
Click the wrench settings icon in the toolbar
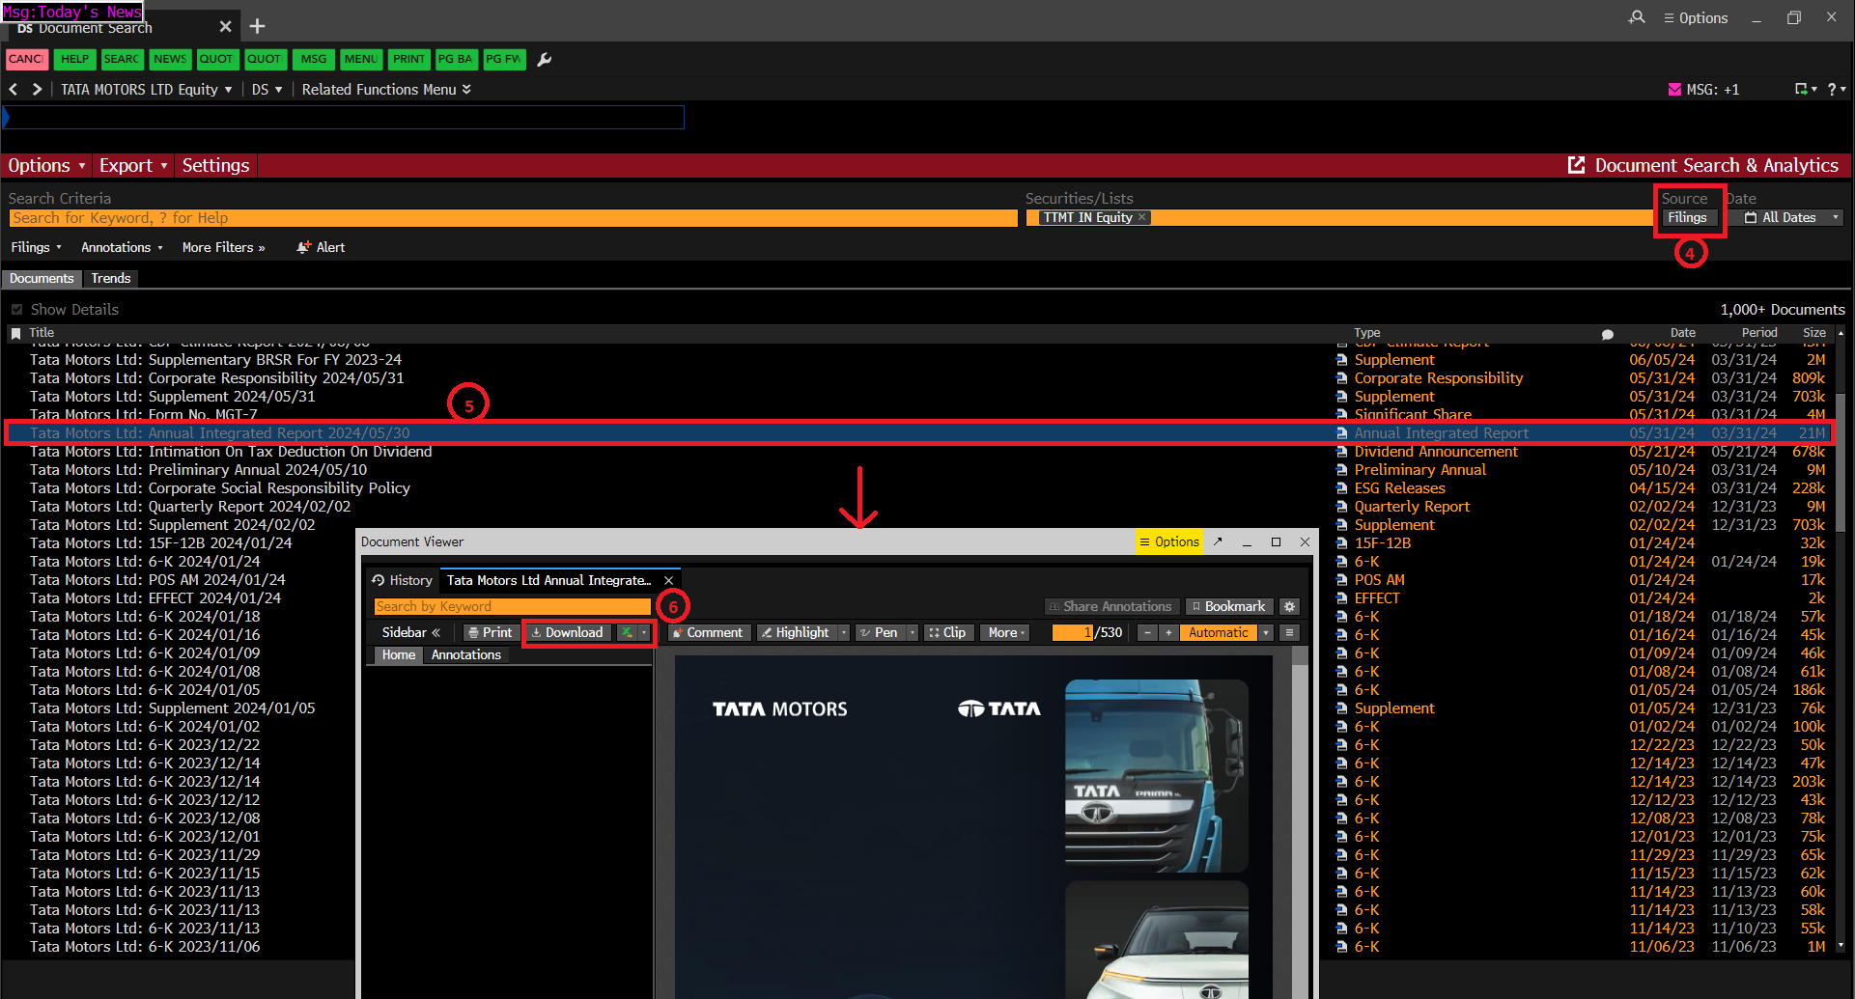coord(545,60)
